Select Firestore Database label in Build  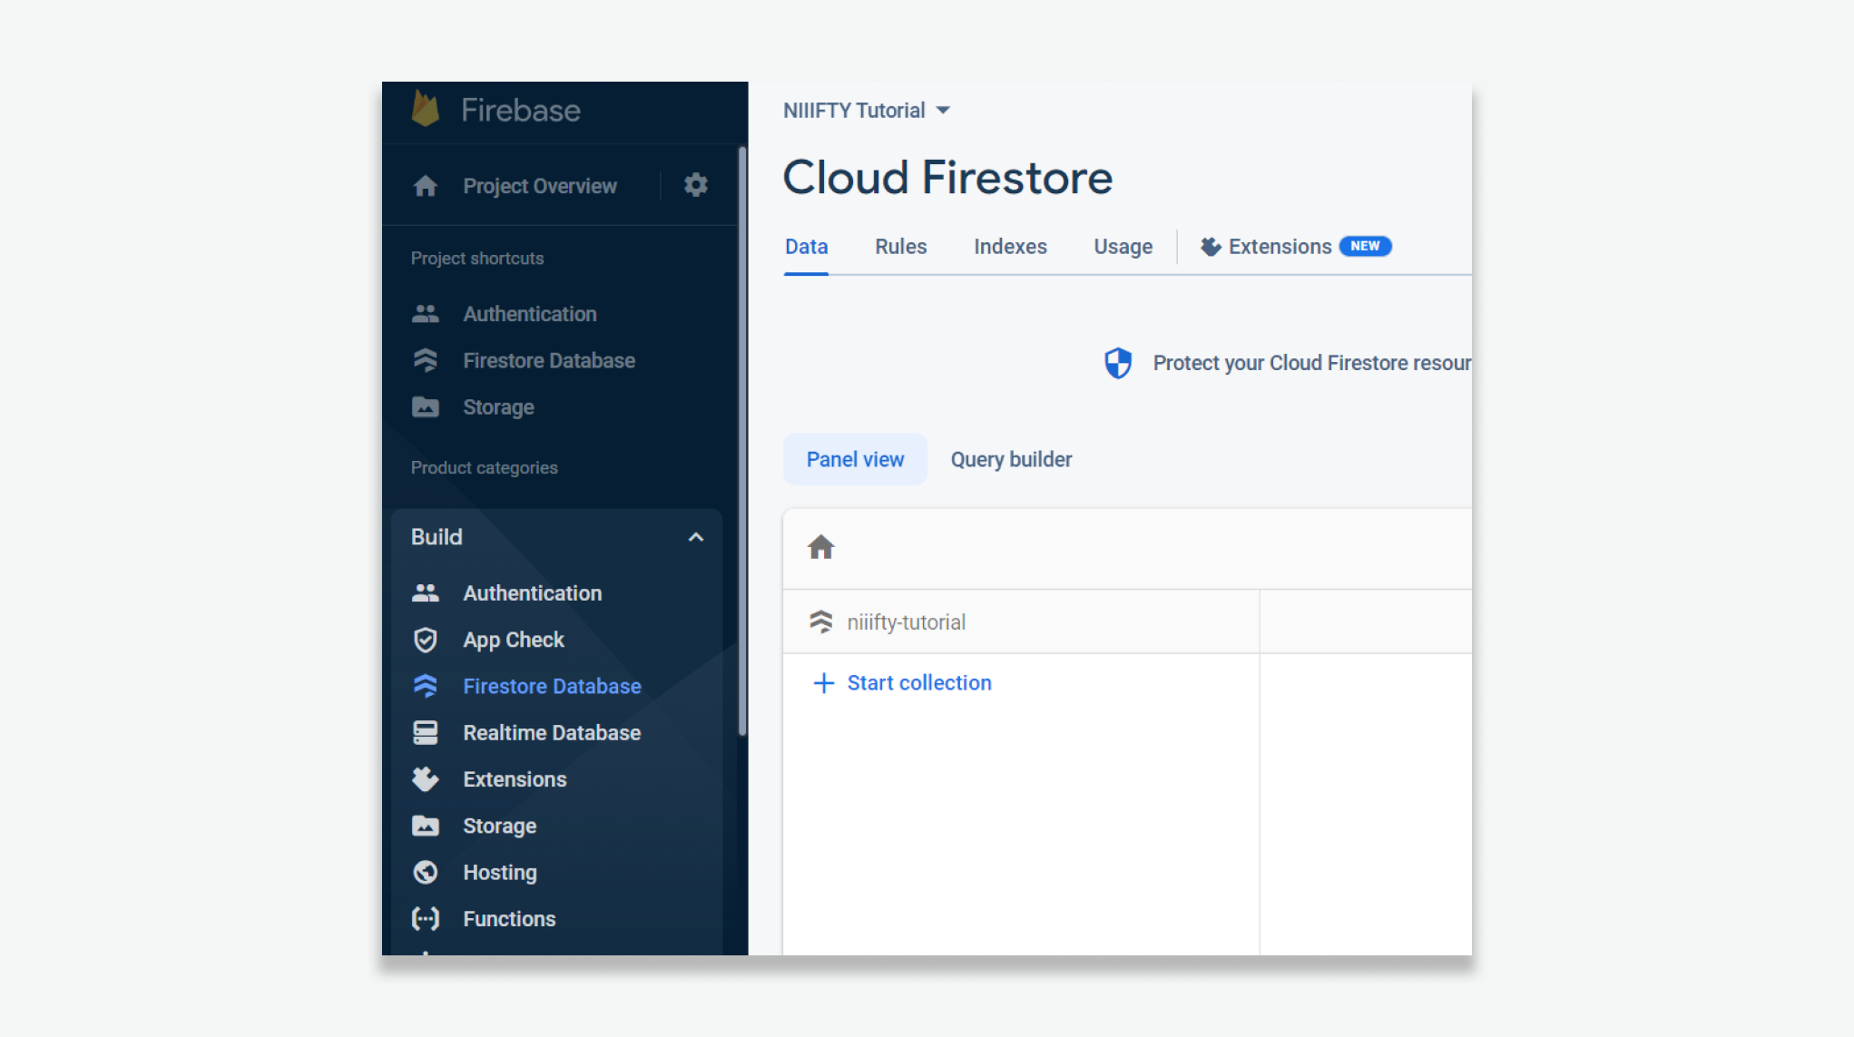coord(553,686)
